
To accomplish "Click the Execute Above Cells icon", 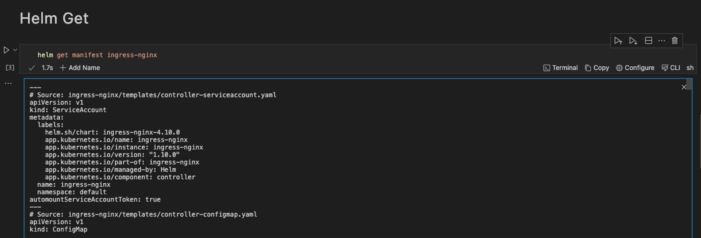I will (618, 41).
